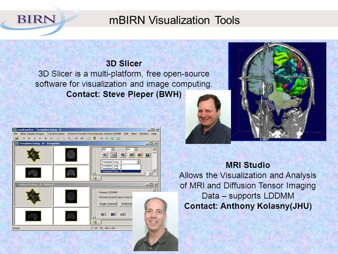
Task: Jump to first slice using skip-to-start toolbar icon
Action: tap(24, 138)
